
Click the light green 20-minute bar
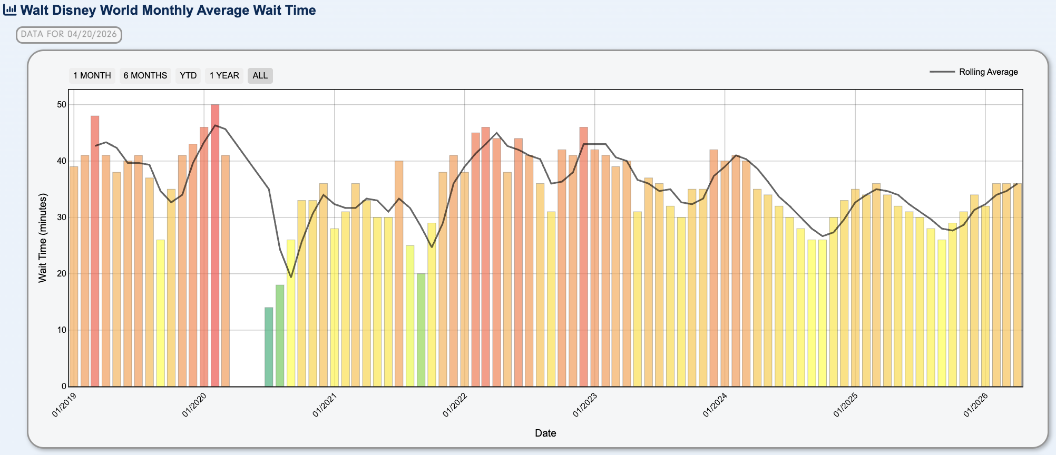click(x=421, y=330)
